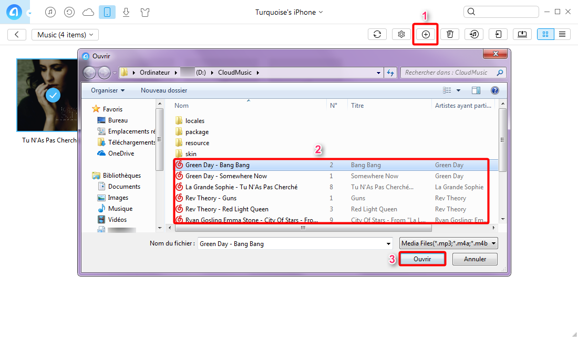Switch to list view
578x338 pixels.
click(x=562, y=34)
